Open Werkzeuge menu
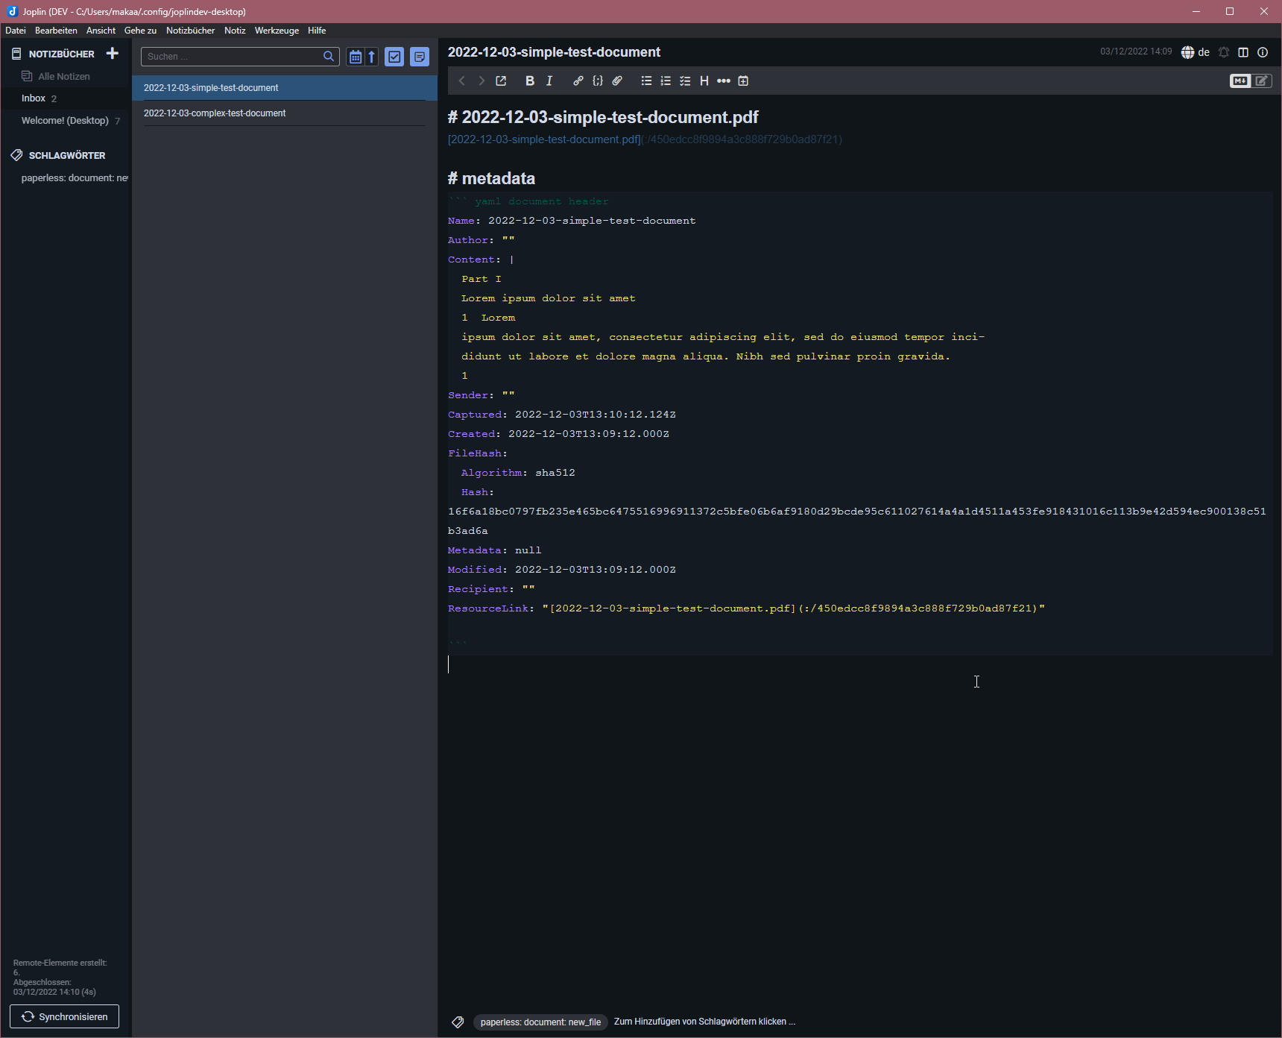 click(277, 31)
